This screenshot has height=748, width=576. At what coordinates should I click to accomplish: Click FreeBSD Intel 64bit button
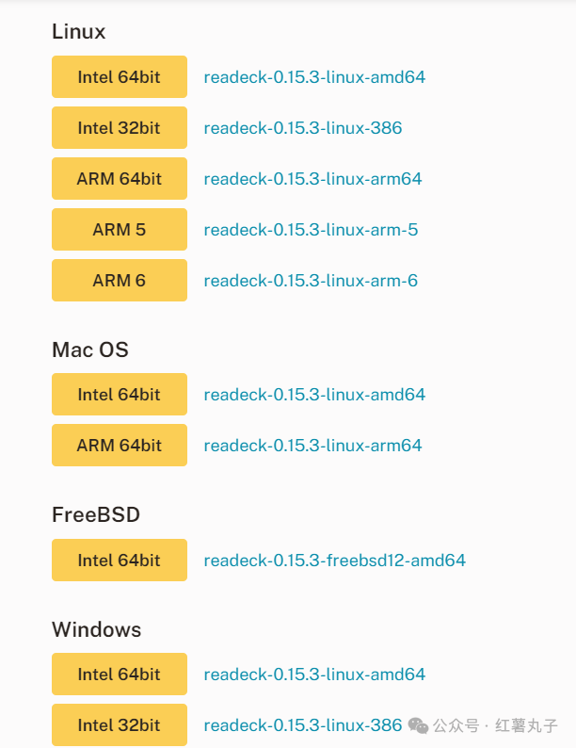point(120,560)
